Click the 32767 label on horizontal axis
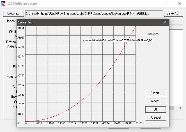 tap(84, 123)
